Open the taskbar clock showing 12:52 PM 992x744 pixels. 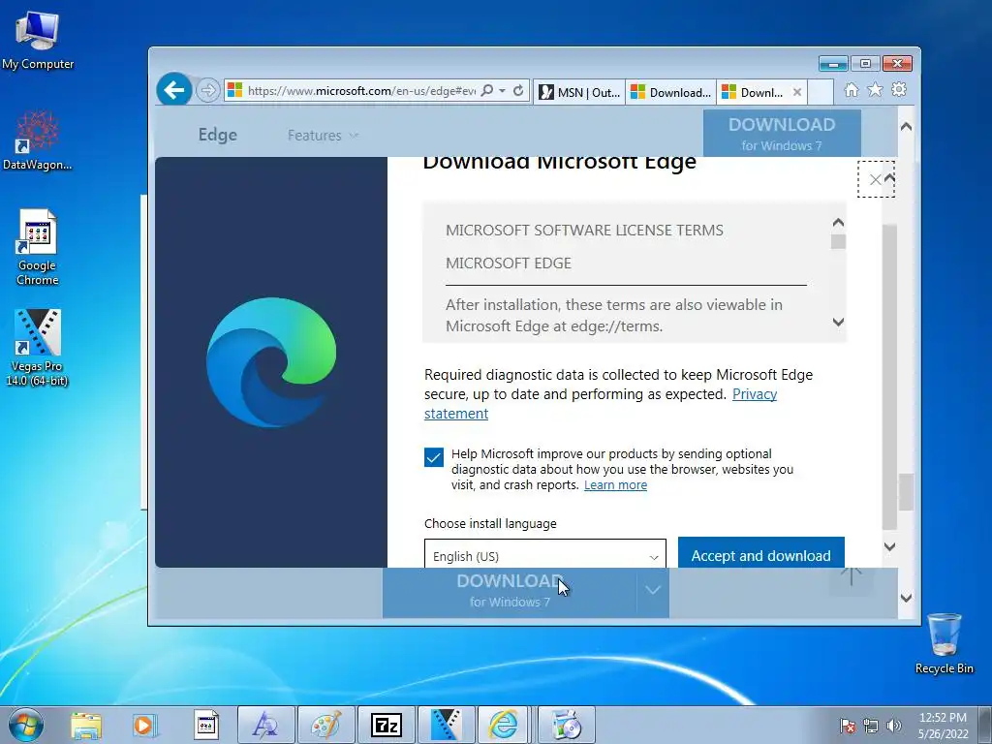click(x=943, y=726)
